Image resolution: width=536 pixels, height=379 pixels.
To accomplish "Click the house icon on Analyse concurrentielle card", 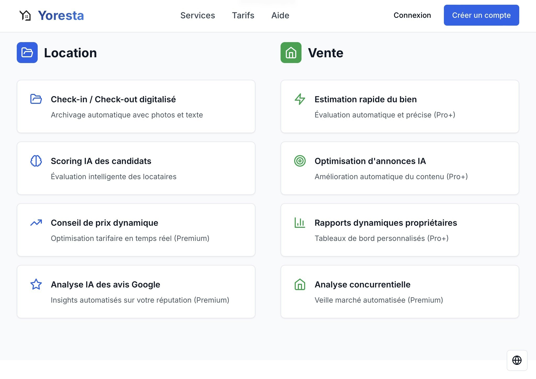I will pyautogui.click(x=299, y=285).
